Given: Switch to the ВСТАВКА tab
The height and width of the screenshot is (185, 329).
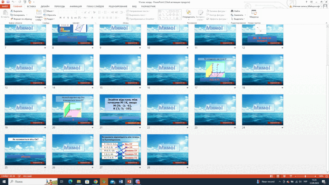Looking at the screenshot, I should pyautogui.click(x=31, y=7).
